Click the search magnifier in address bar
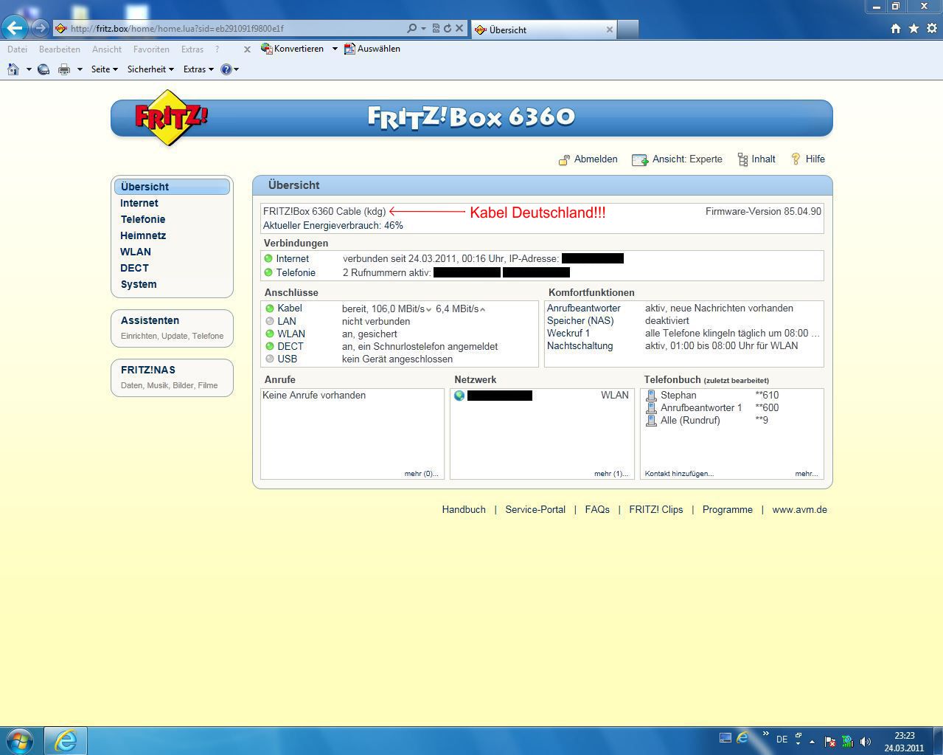 click(411, 28)
